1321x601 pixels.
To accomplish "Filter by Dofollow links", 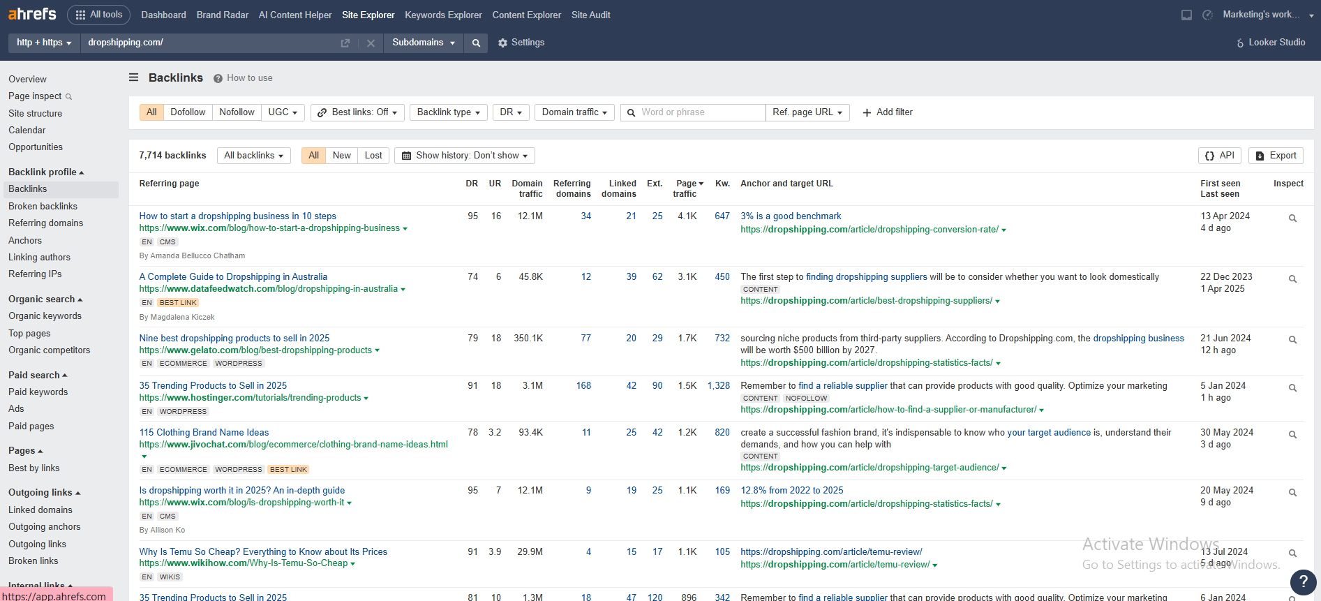I will pos(188,112).
